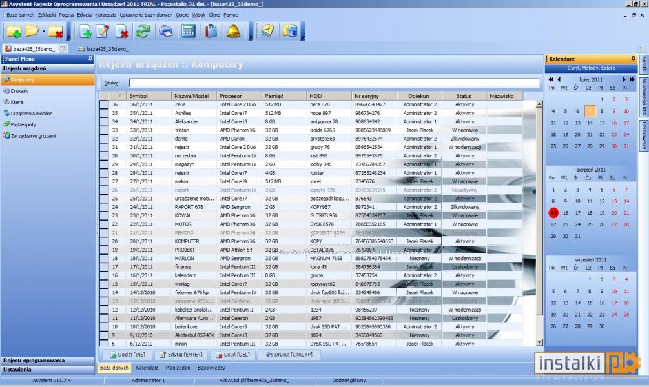Image resolution: width=649 pixels, height=387 pixels.
Task: Click the clipboard icon in toolbar
Action: pyautogui.click(x=211, y=32)
